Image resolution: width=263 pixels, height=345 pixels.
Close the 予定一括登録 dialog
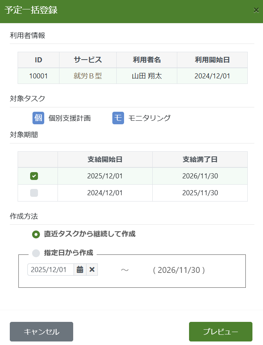256,11
